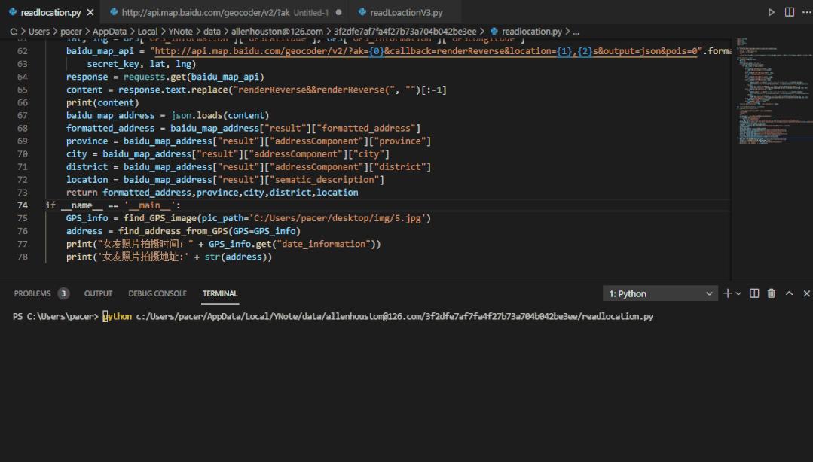Close the readlocation.py tab
The image size is (813, 462).
point(90,13)
